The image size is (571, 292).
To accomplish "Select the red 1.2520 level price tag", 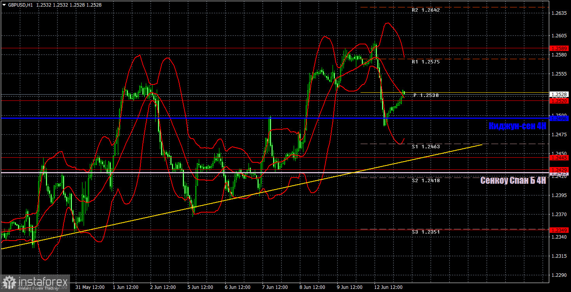I will [559, 101].
